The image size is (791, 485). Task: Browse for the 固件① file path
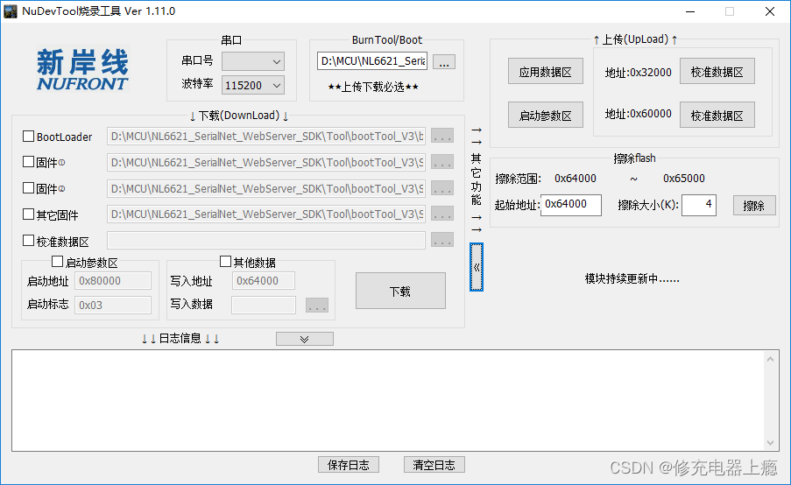click(442, 162)
